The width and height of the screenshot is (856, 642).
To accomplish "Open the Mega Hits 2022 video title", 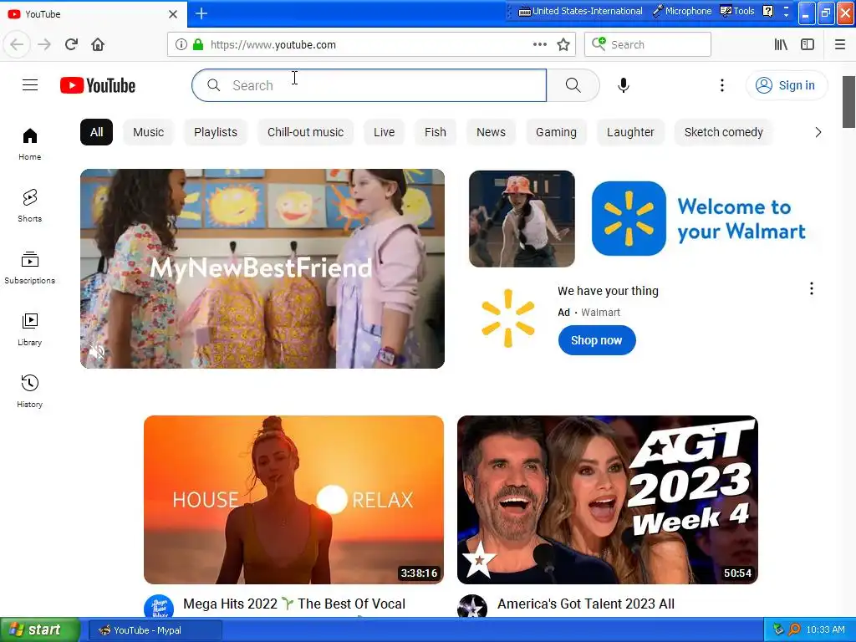I will 294,604.
